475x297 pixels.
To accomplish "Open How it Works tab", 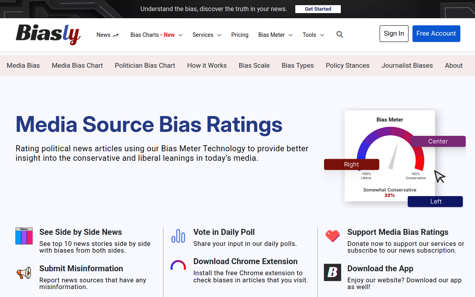I will tap(207, 65).
